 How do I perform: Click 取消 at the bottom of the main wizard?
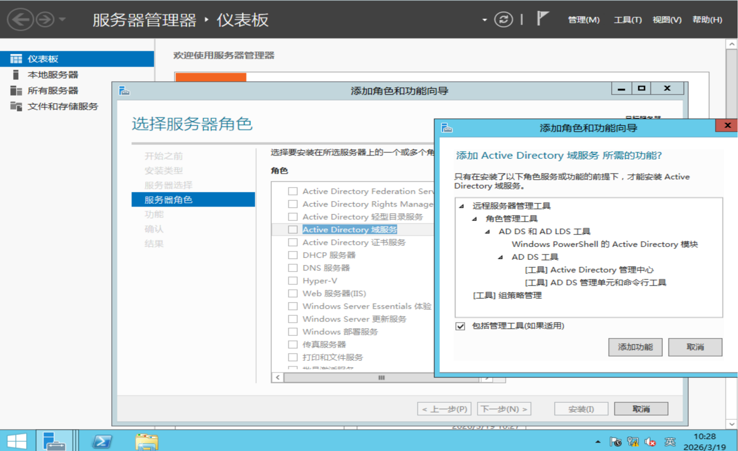click(641, 409)
